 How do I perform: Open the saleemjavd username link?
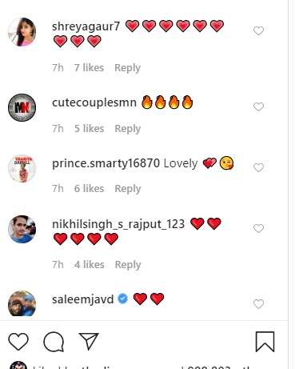pos(83,299)
